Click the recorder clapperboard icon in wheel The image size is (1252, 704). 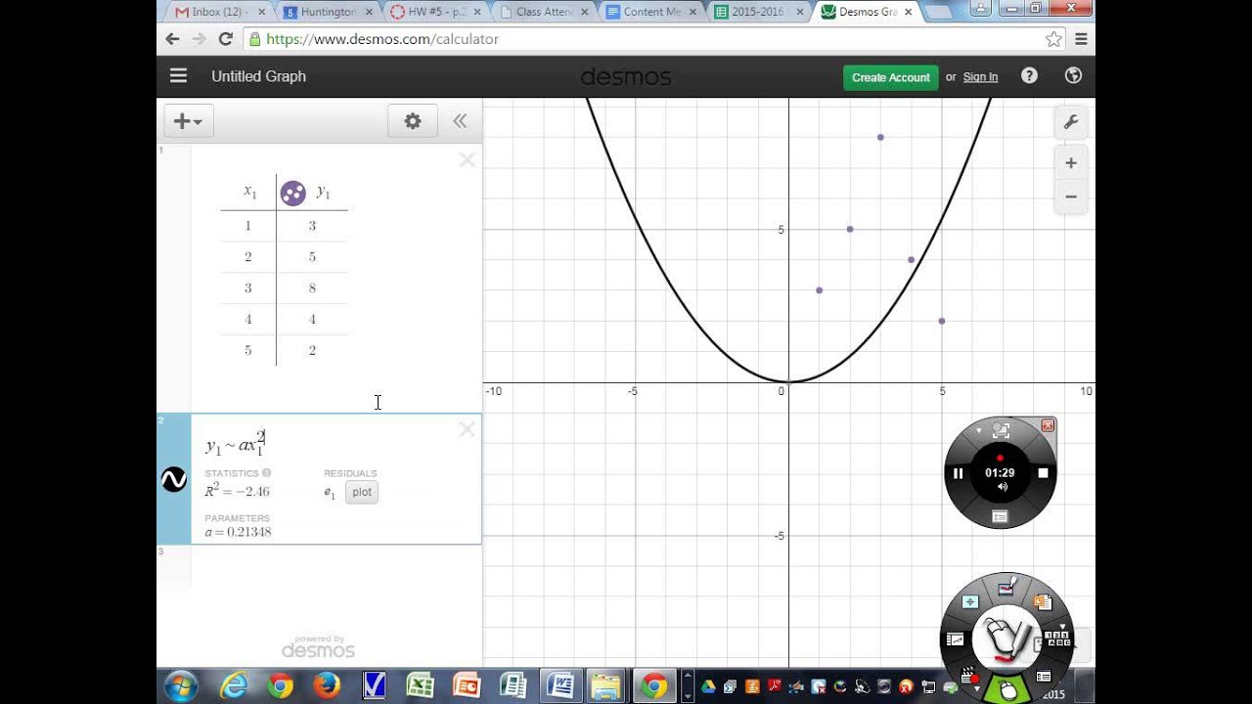(x=968, y=674)
